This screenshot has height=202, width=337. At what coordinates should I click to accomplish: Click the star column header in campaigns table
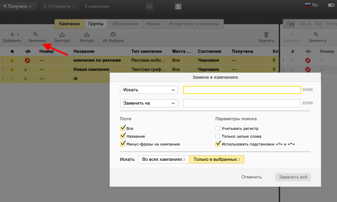pyautogui.click(x=12, y=51)
